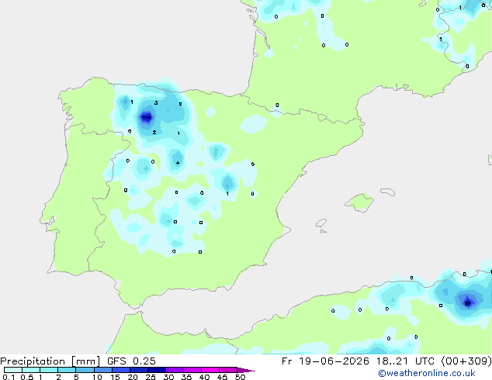
Task: Click Mallorca island on the map
Action: (359, 202)
